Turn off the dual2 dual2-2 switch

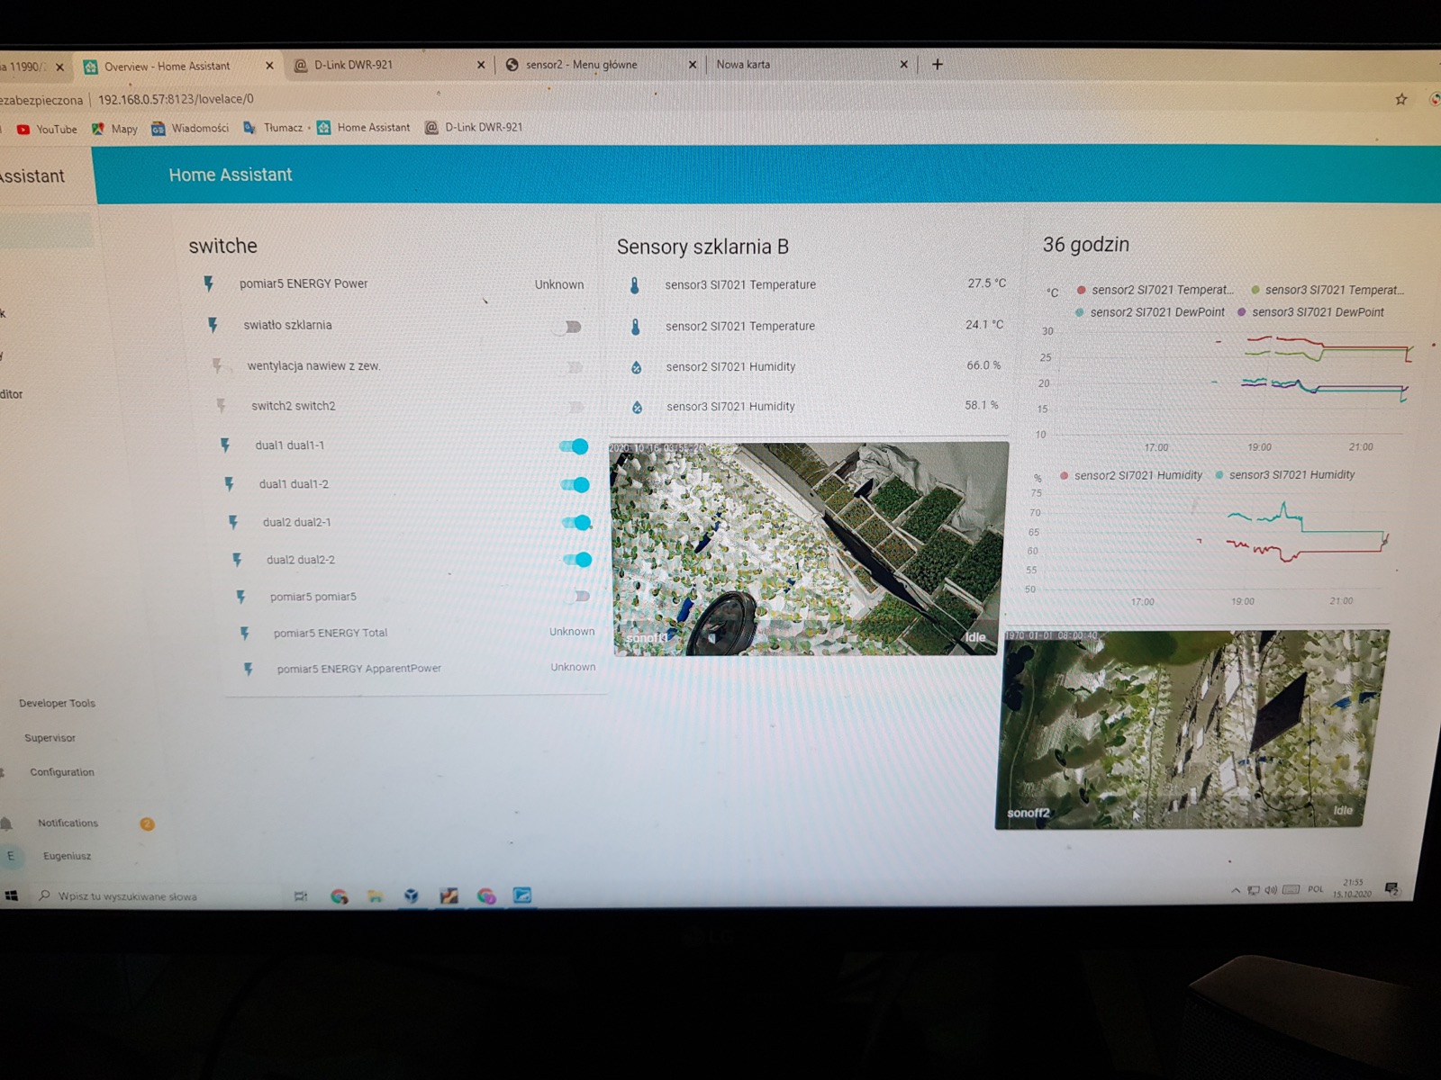tap(577, 560)
